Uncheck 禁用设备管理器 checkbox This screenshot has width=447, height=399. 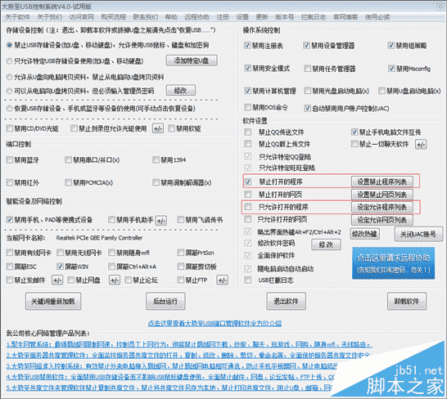click(306, 45)
